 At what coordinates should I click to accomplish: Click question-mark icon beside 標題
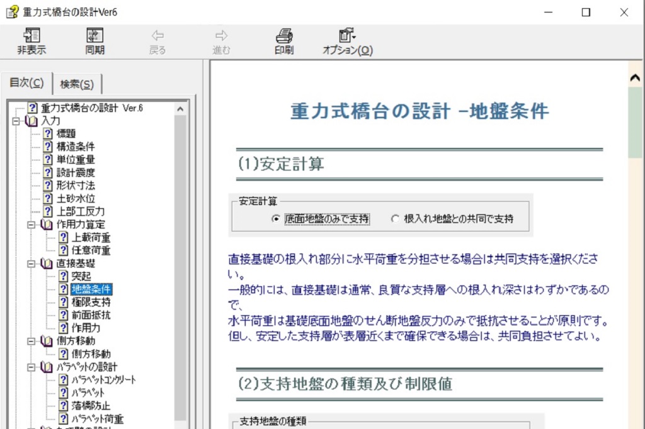pos(48,133)
